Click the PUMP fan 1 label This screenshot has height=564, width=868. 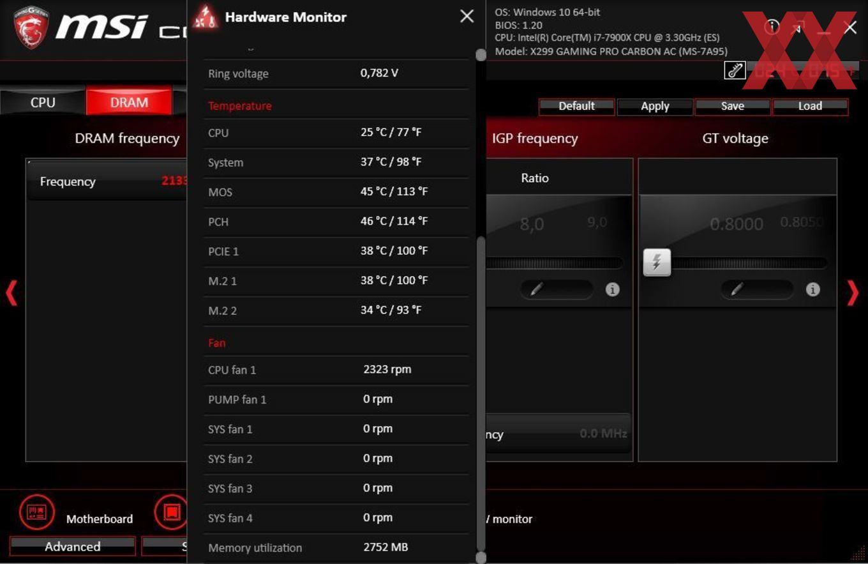(237, 400)
